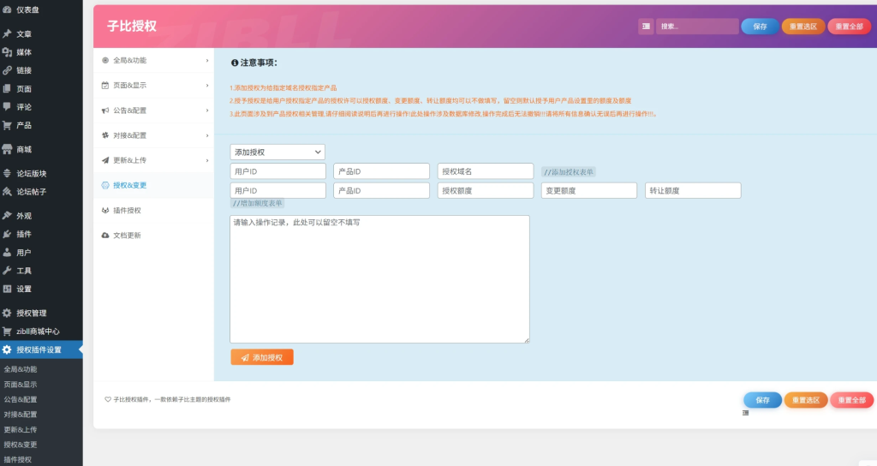Click the 产品 cart icon

point(7,125)
